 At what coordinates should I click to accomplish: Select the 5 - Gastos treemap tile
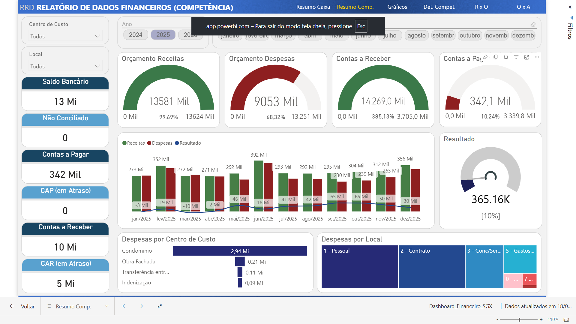coord(520,259)
